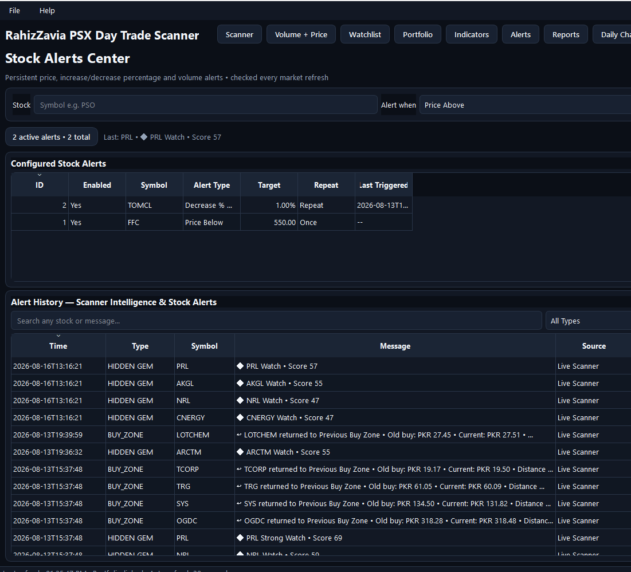631x572 pixels.
Task: Focus the alert history search field
Action: tap(276, 321)
